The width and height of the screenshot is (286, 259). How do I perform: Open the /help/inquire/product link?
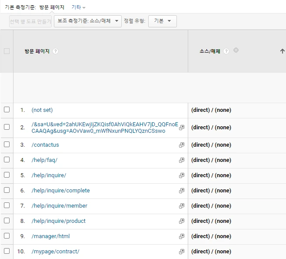(x=59, y=221)
